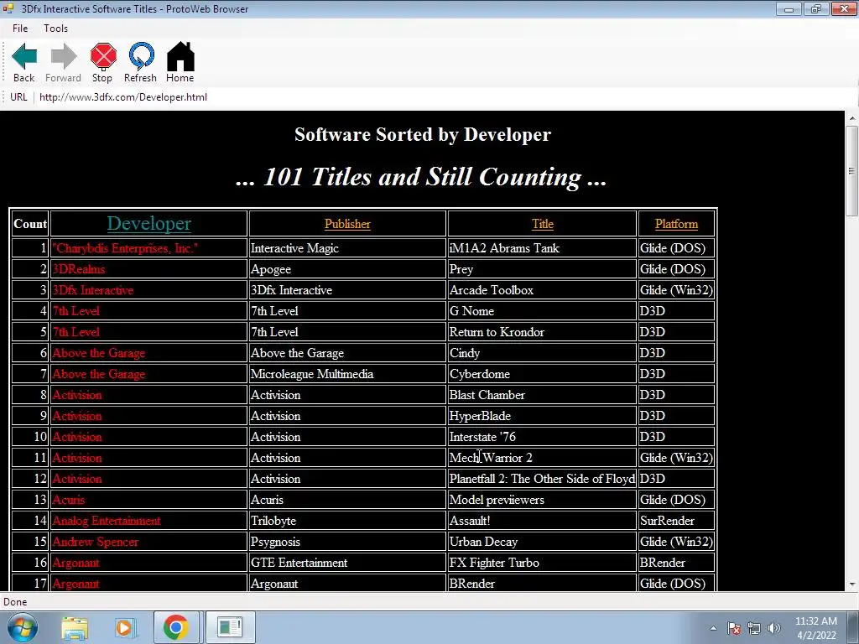Click the publisher cell Apogee
This screenshot has width=859, height=644.
point(347,269)
